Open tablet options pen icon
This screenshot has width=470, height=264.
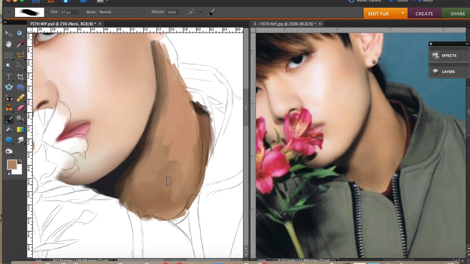(191, 12)
